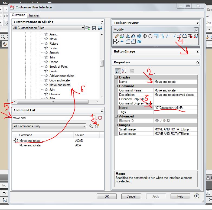The width and height of the screenshot is (212, 210).
Task: Click the Join icon in toolbar preview
Action: point(122,41)
